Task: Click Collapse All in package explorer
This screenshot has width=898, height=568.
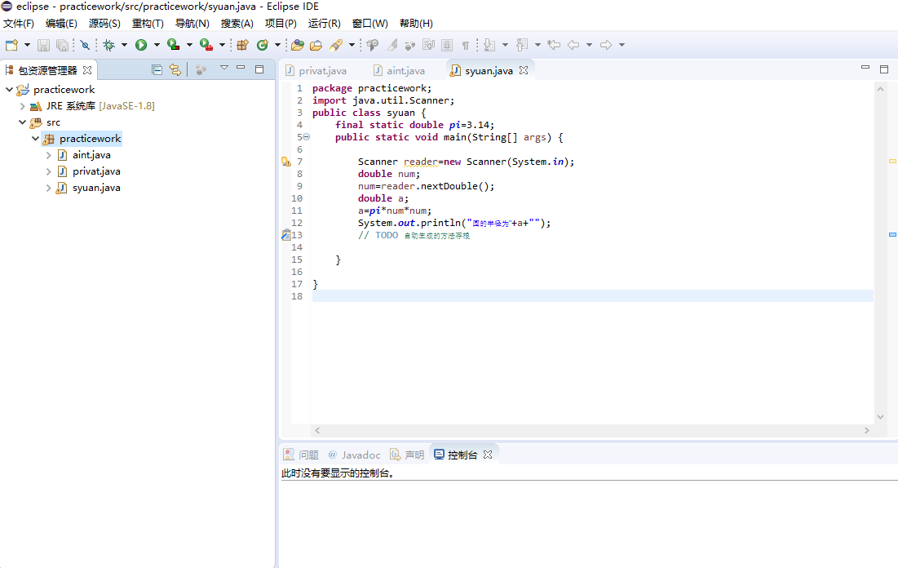Action: pyautogui.click(x=157, y=70)
